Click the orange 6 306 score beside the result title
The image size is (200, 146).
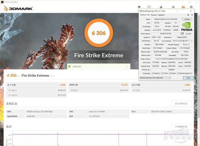12,75
